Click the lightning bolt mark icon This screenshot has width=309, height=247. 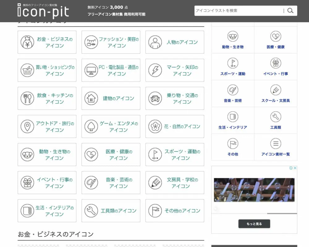[x=155, y=70]
